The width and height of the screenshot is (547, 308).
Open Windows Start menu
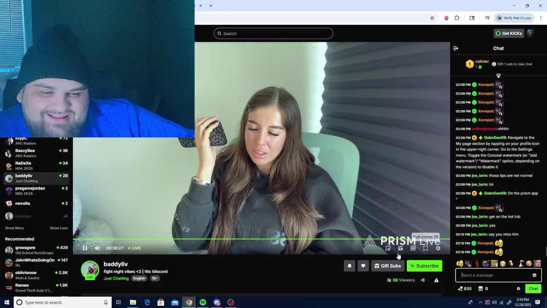coord(6,302)
